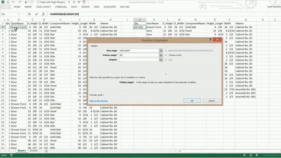This screenshot has height=158, width=281.
Task: Select column J header
Action: point(140,20)
